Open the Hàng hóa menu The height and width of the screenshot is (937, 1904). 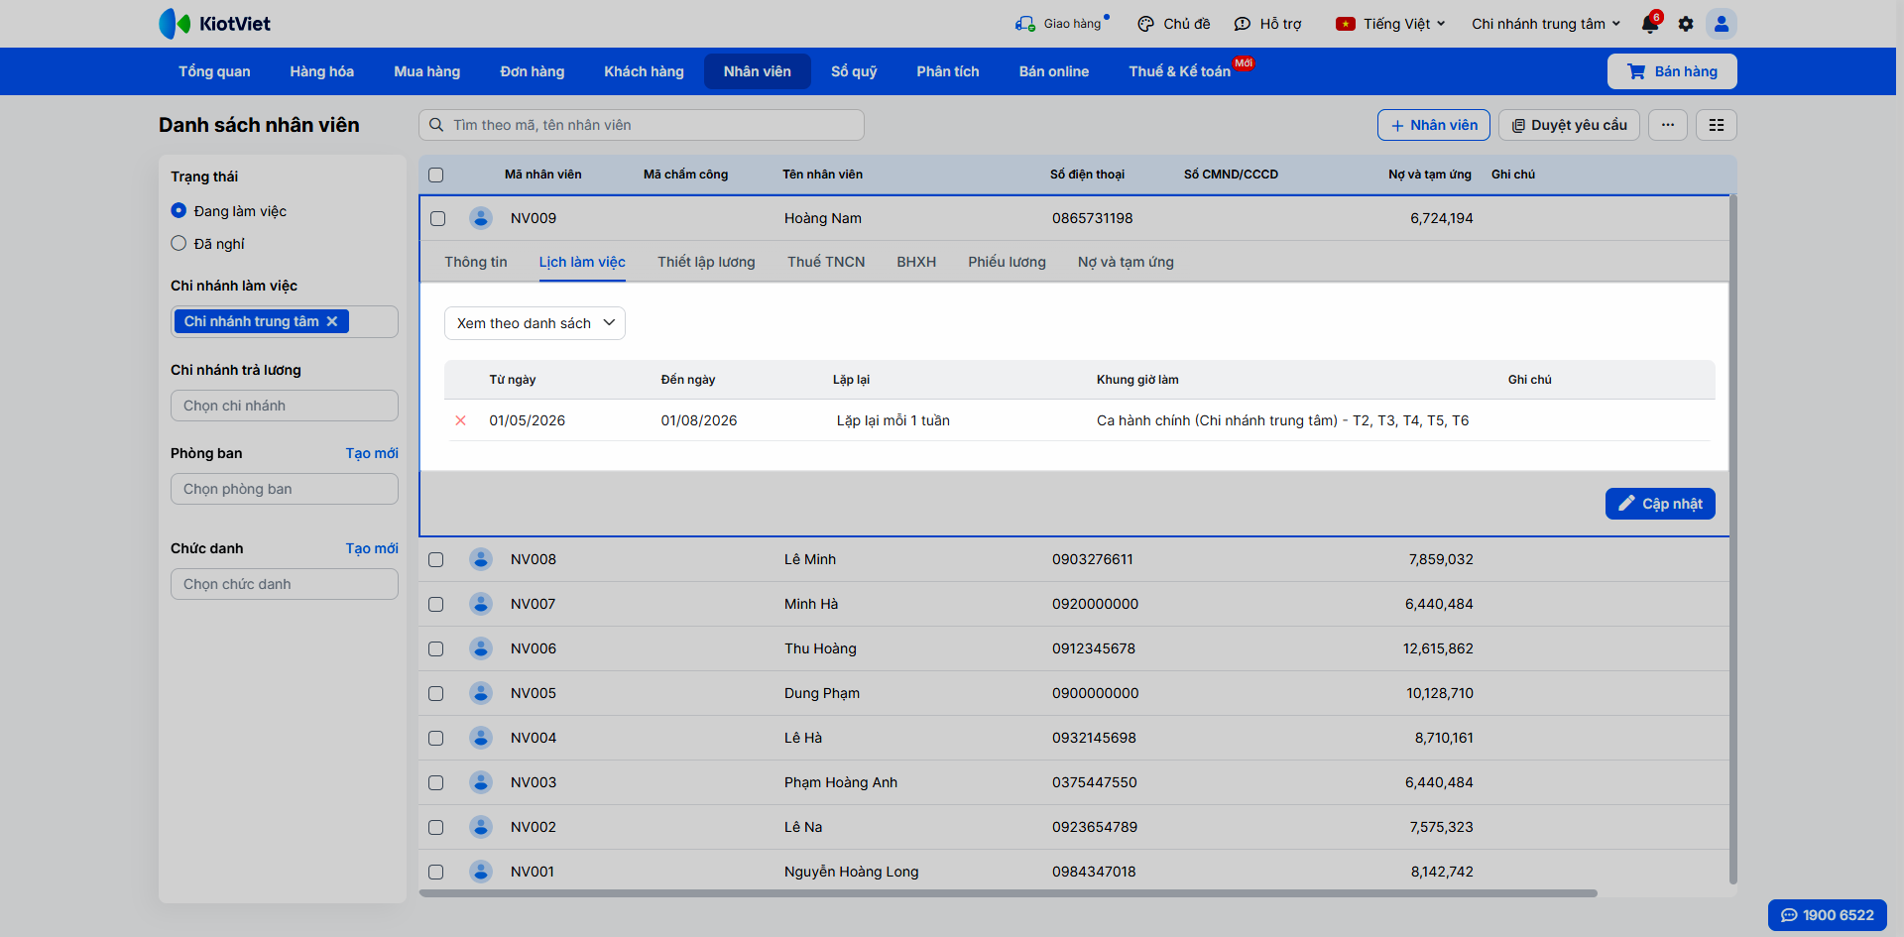[321, 71]
